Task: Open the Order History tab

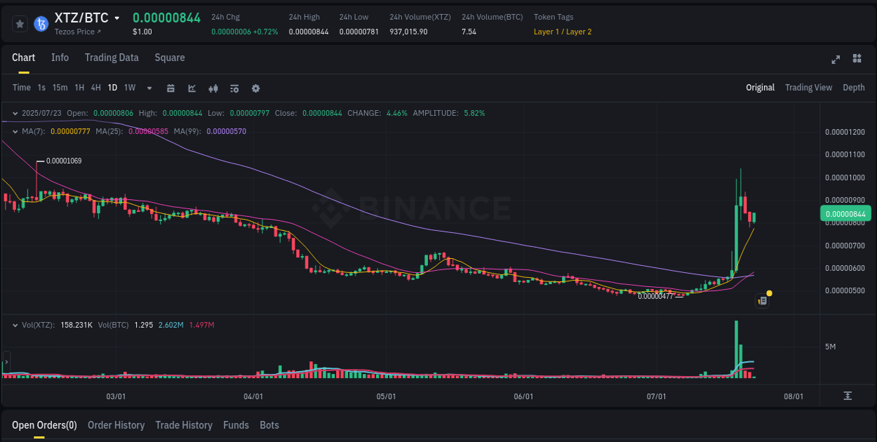Action: click(x=116, y=425)
